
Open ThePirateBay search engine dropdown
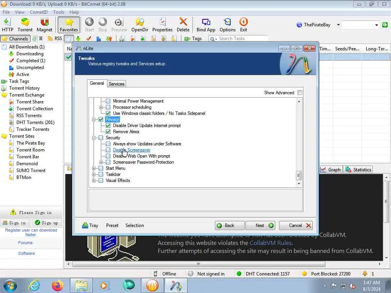pyautogui.click(x=338, y=25)
